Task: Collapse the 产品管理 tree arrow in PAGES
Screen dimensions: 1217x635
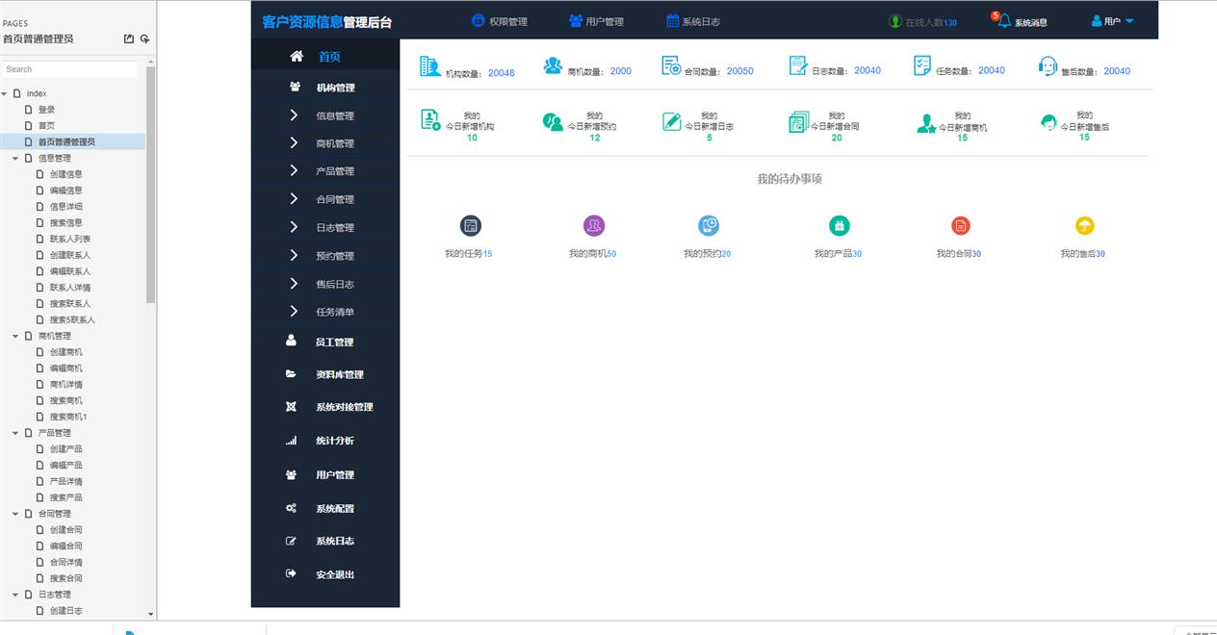Action: click(x=15, y=433)
